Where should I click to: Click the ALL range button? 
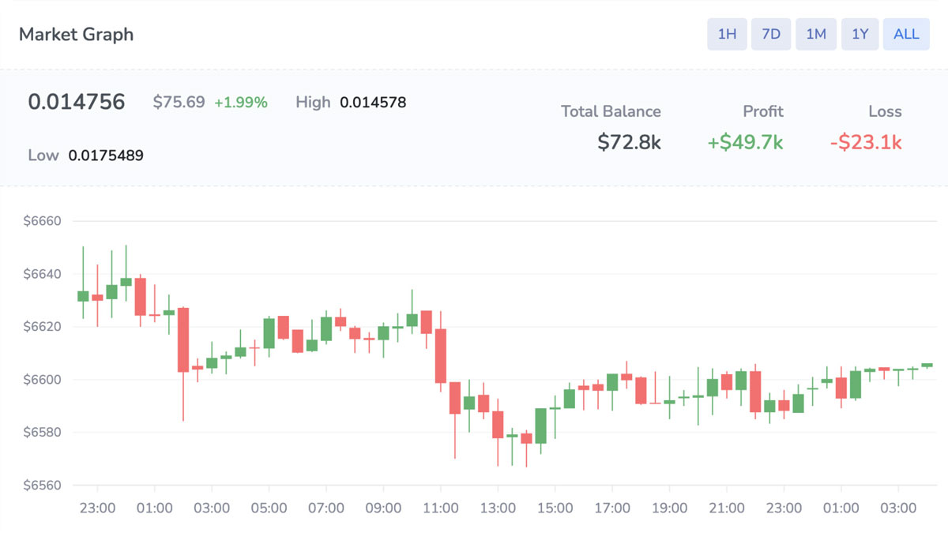[x=906, y=34]
